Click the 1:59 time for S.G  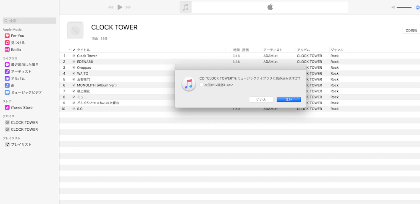click(x=236, y=108)
